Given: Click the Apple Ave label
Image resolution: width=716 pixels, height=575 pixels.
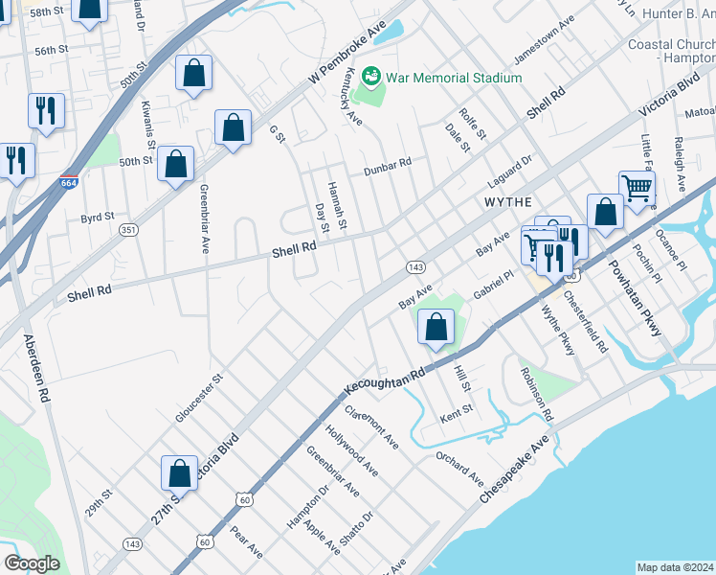Looking at the screenshot, I should pos(322,537).
